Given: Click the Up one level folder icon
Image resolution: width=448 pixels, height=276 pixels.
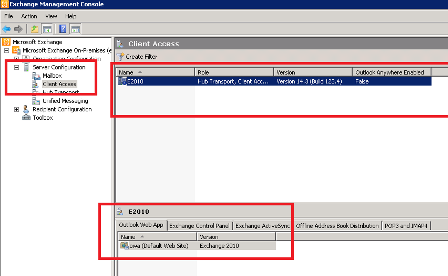Looking at the screenshot, I should coord(34,29).
